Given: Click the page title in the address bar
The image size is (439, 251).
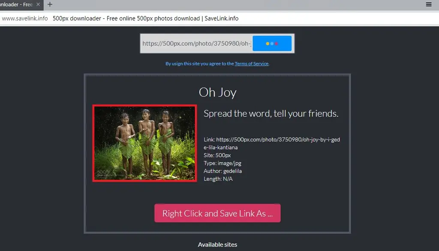Looking at the screenshot, I should (146, 18).
